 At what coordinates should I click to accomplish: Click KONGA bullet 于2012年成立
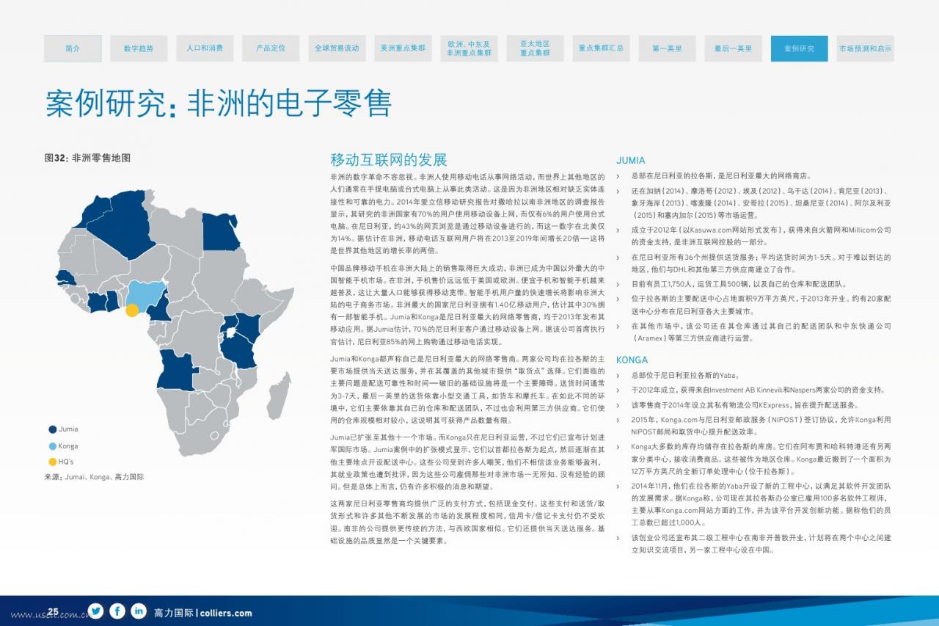(x=759, y=390)
